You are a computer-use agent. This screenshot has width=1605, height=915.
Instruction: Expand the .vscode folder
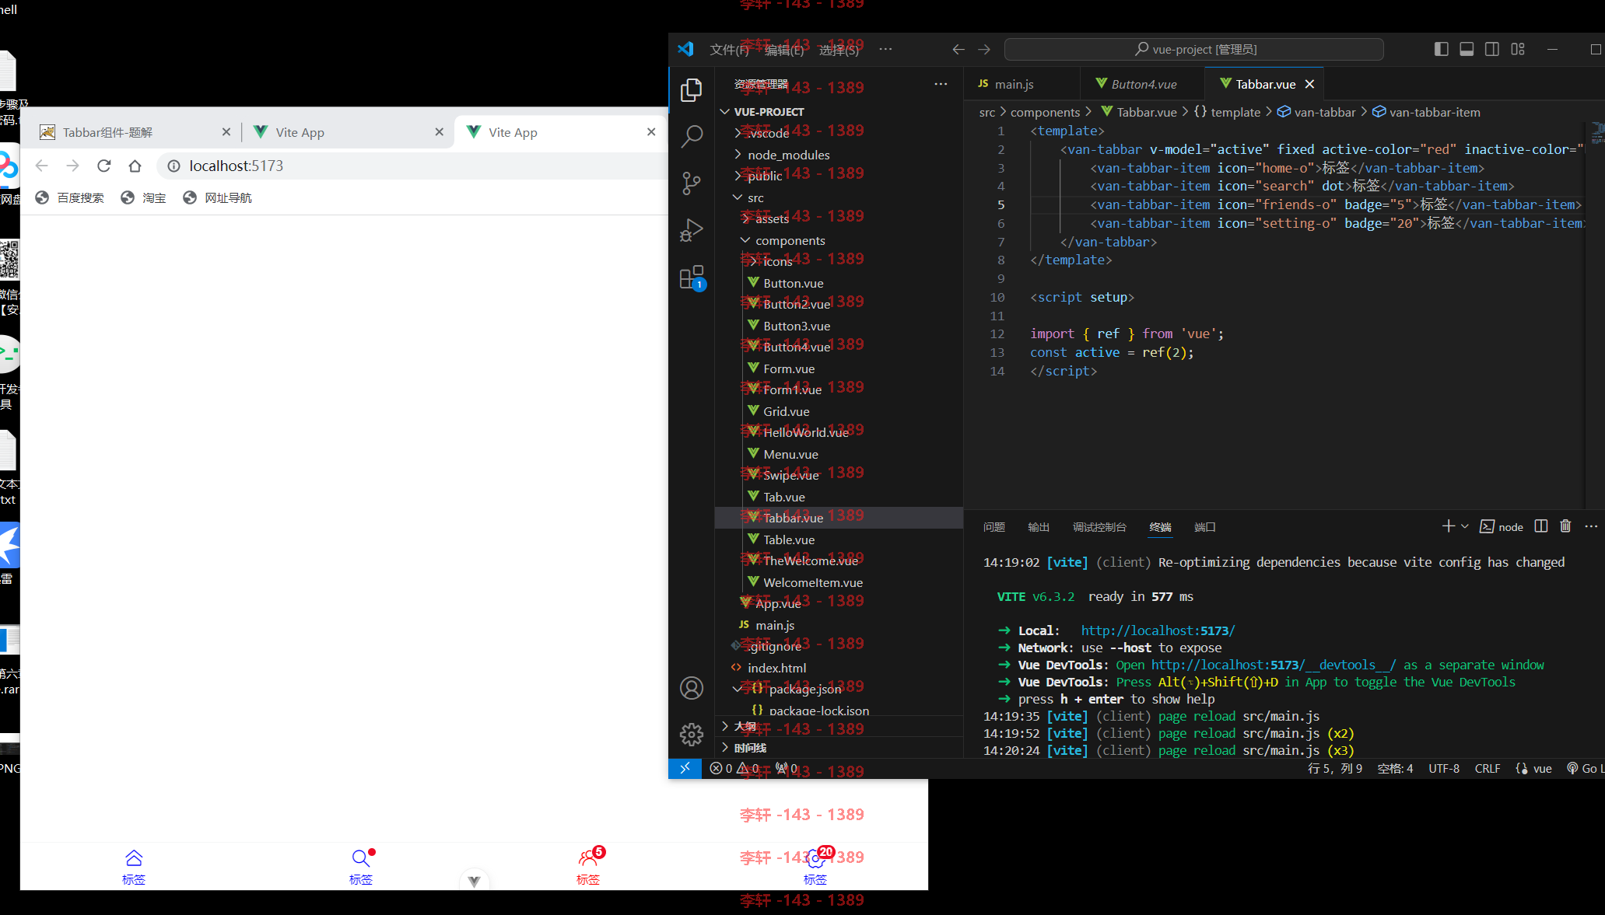(x=769, y=133)
